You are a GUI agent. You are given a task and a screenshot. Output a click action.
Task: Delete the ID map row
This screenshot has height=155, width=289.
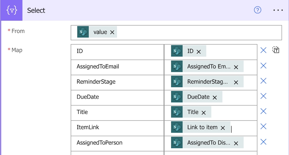click(263, 50)
